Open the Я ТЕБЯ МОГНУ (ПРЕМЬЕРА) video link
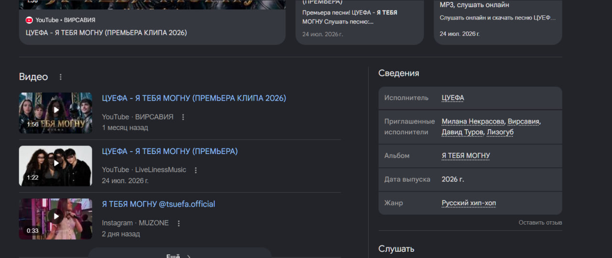Image resolution: width=612 pixels, height=258 pixels. tap(170, 151)
